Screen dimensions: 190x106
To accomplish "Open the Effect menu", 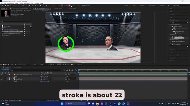I will pyautogui.click(x=21, y=3).
